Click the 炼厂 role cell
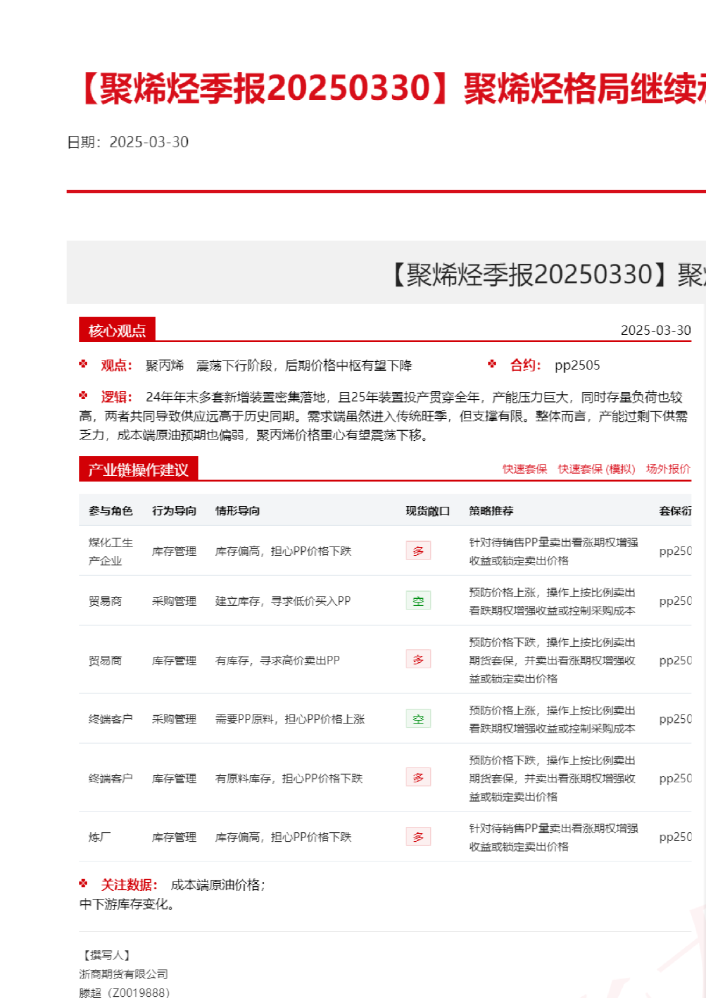The image size is (706, 998). [x=99, y=837]
